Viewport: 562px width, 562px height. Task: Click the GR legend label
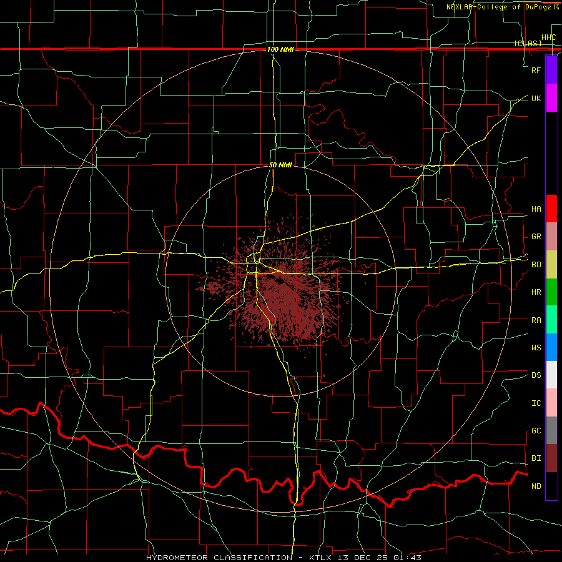pyautogui.click(x=536, y=237)
